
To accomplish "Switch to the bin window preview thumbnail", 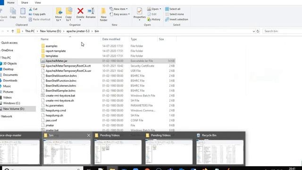I will [x=67, y=152].
